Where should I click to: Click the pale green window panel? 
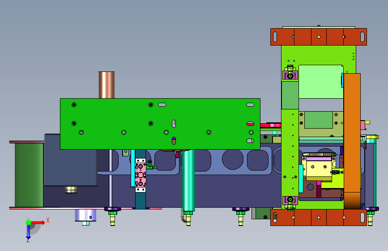point(321,82)
